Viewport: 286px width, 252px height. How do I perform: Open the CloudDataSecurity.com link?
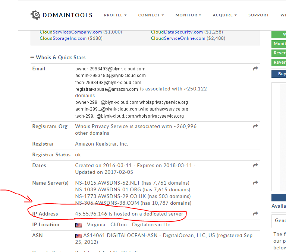(x=177, y=32)
